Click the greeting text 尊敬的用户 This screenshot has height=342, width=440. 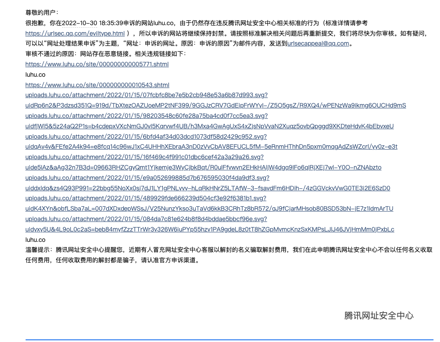coord(40,13)
